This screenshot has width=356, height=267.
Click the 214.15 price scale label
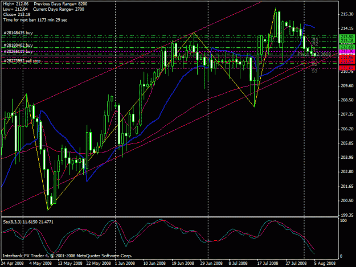[x=347, y=28]
